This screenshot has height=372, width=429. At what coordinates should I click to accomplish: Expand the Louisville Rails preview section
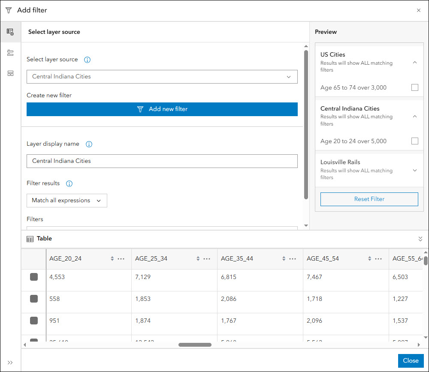(414, 170)
